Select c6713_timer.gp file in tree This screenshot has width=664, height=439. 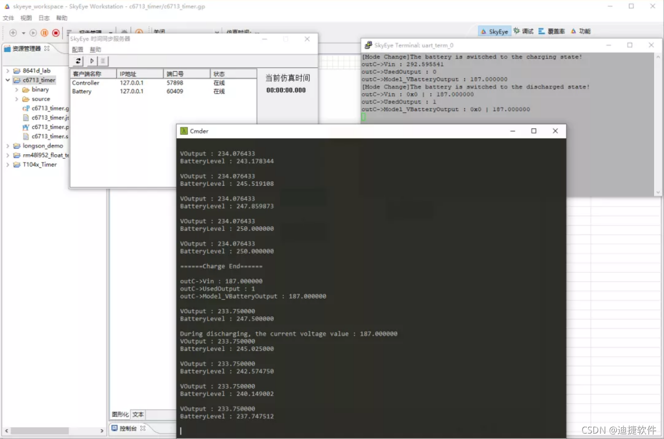coord(46,108)
